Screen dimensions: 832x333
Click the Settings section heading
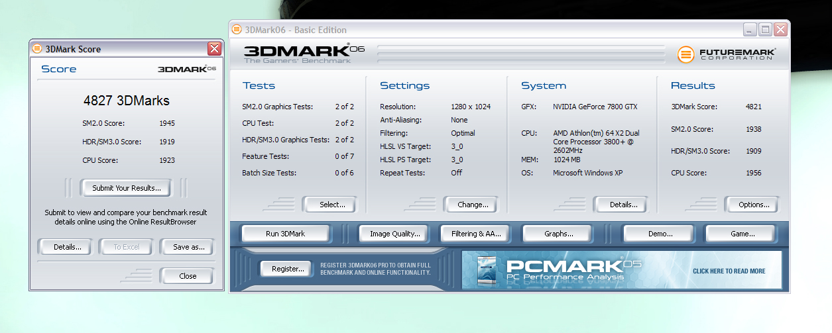point(404,85)
